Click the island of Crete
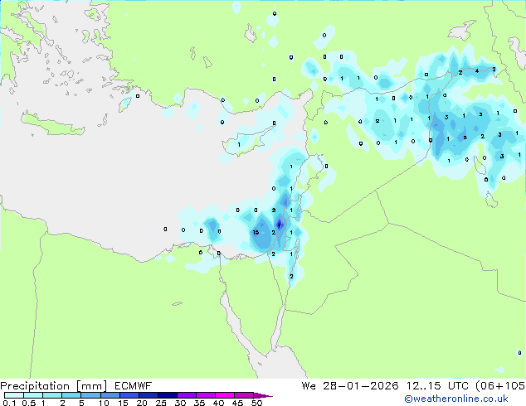This screenshot has width=526, height=406. coord(52,124)
